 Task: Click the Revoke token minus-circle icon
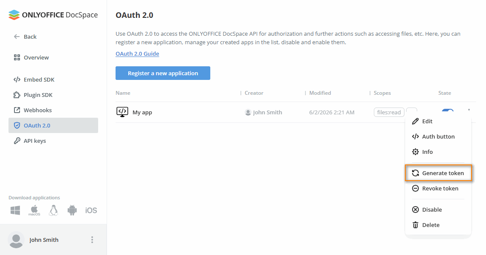pos(415,188)
